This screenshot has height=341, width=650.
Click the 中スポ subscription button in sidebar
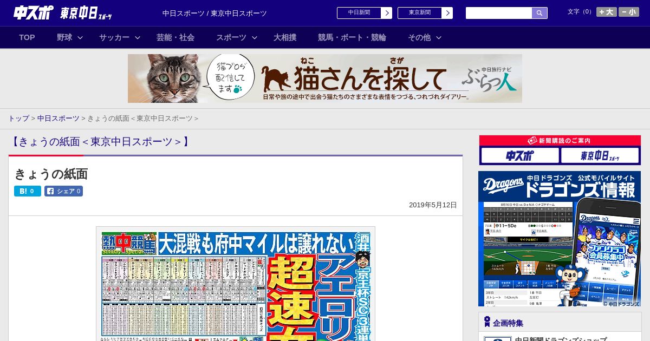click(x=520, y=156)
